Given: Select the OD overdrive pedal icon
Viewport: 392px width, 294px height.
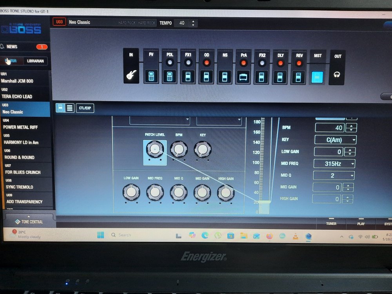Looking at the screenshot, I should coord(206,77).
